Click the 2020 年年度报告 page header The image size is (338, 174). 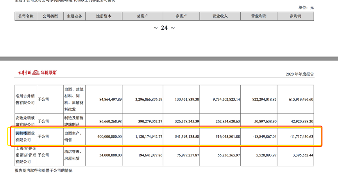click(300, 74)
